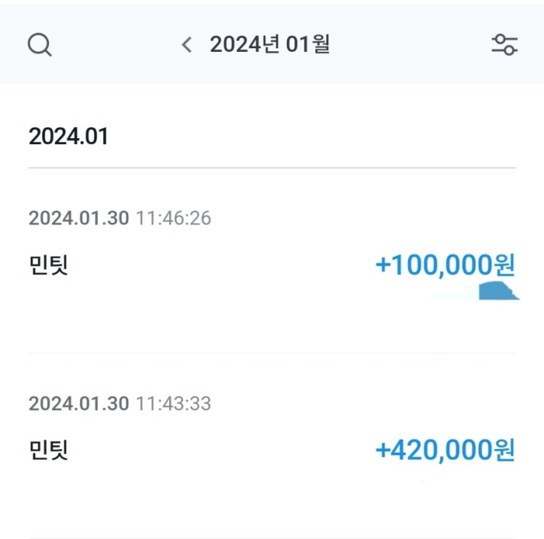Click the +100,000원 deposit amount
This screenshot has height=539, width=544.
coord(445,265)
